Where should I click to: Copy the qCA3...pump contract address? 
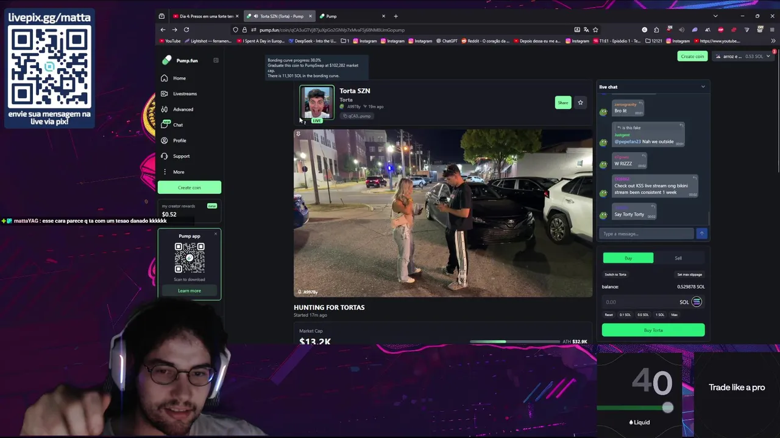(356, 116)
